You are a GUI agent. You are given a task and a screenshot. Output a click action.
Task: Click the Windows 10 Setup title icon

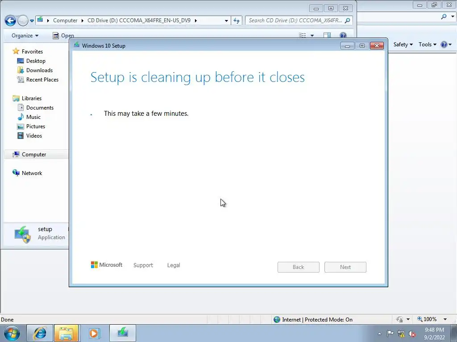point(77,45)
